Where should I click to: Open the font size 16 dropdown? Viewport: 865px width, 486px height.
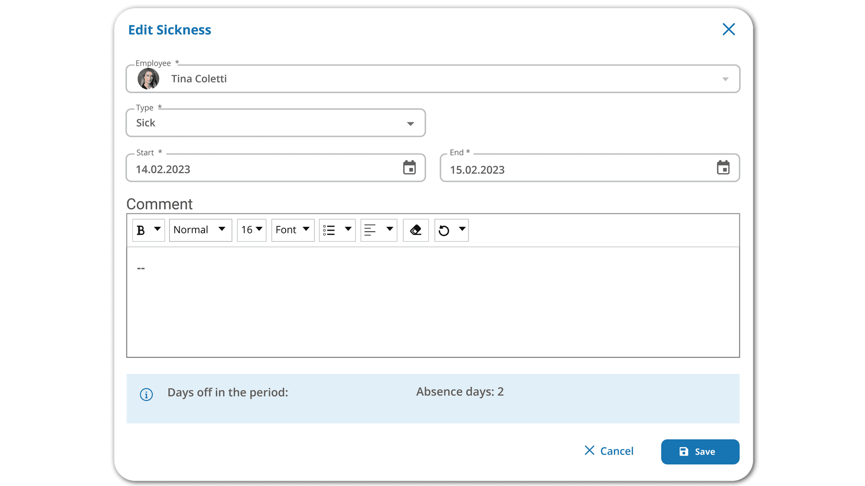(x=251, y=230)
